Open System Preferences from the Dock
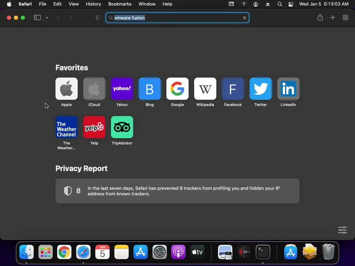 (x=159, y=252)
